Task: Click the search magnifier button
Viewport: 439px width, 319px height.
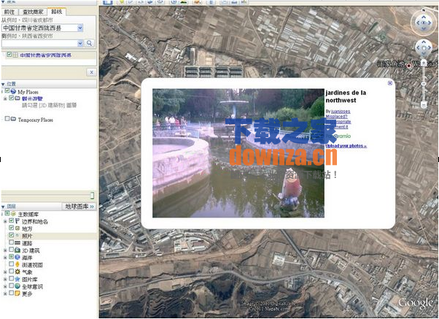Action: 89,43
